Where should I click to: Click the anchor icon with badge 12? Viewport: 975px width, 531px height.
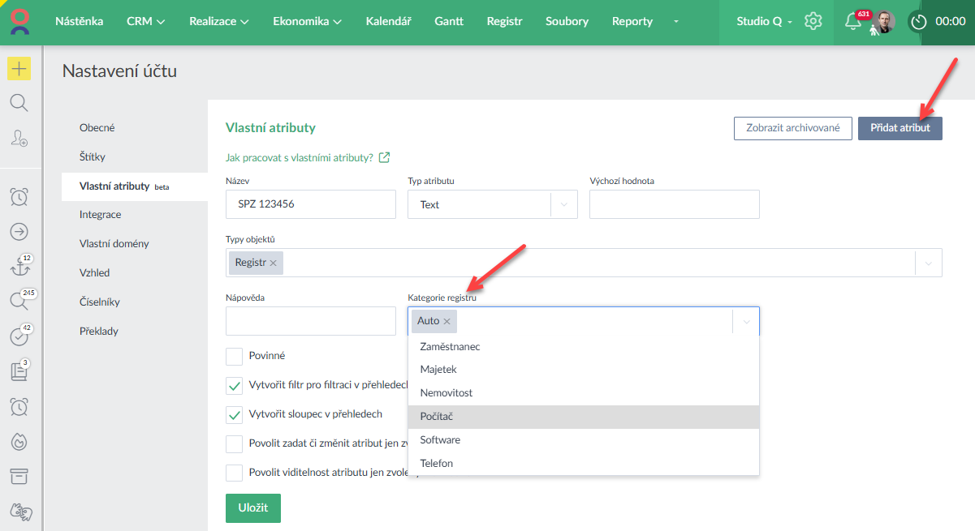click(x=19, y=266)
